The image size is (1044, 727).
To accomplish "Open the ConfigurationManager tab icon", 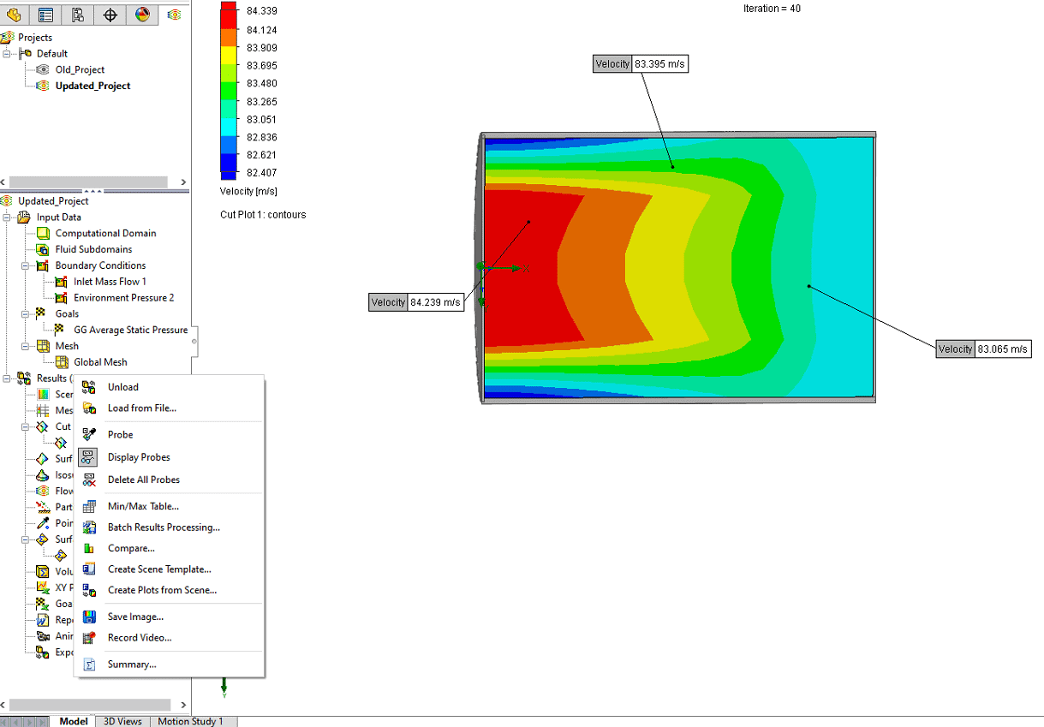I will coord(78,15).
